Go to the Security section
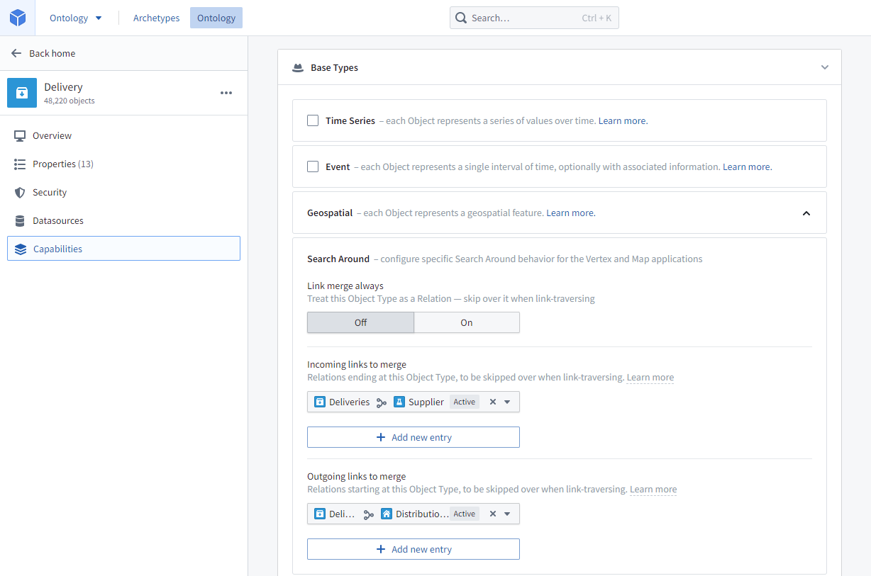This screenshot has width=871, height=576. pos(123,192)
